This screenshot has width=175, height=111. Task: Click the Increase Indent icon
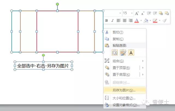click(155, 13)
